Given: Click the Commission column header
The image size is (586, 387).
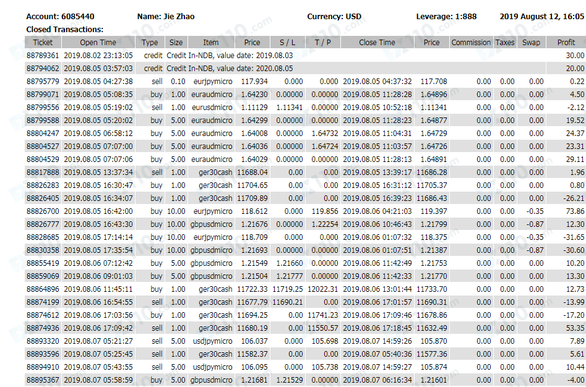Looking at the screenshot, I should click(x=471, y=42).
